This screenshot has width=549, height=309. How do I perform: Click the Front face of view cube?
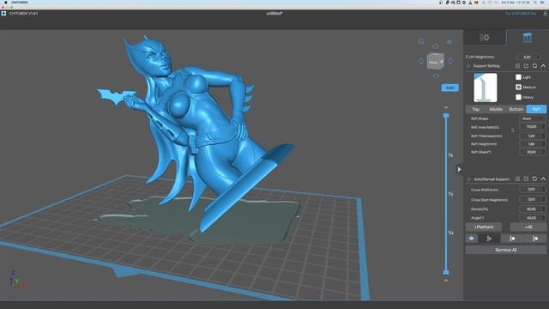(x=433, y=63)
